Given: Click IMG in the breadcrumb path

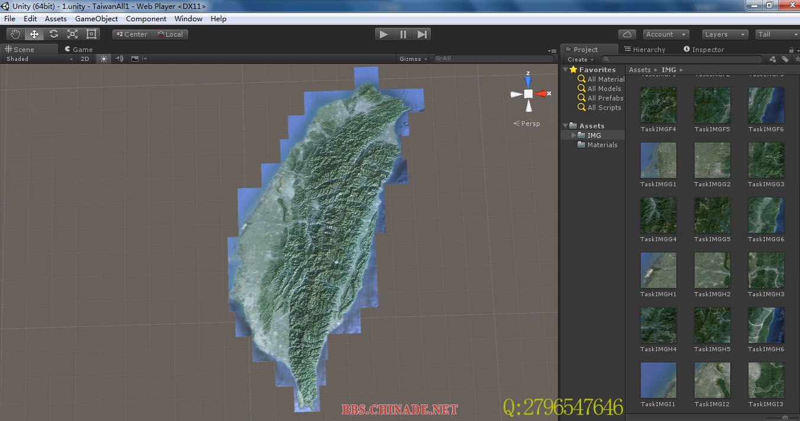Looking at the screenshot, I should (x=669, y=70).
